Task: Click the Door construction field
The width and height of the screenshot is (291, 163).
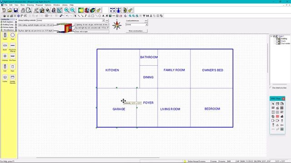Action: pyautogui.click(x=92, y=32)
